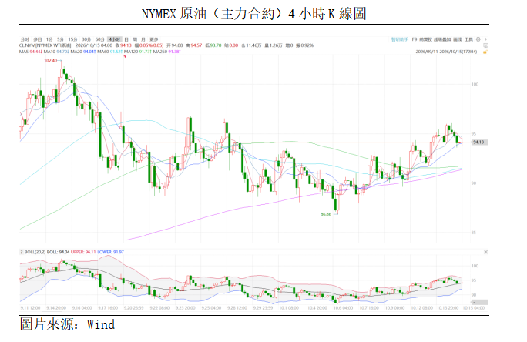Open the BOLL indicator help question mark
Image resolution: width=527 pixels, height=342 pixels.
(x=21, y=252)
